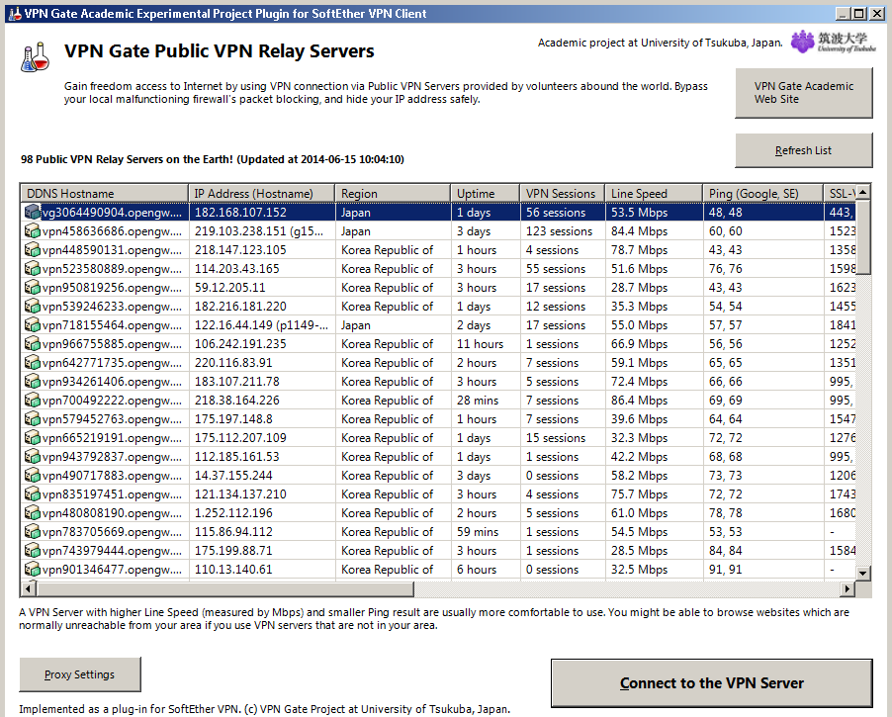Click the server icon for vpn950819256.opengw
The image size is (892, 717).
click(x=33, y=288)
